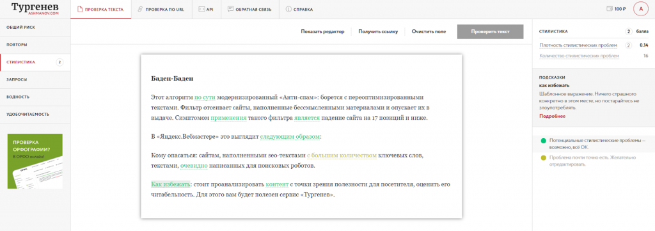This screenshot has height=231, width=655.
Task: Select Общий риск in the sidebar
Action: (35, 28)
